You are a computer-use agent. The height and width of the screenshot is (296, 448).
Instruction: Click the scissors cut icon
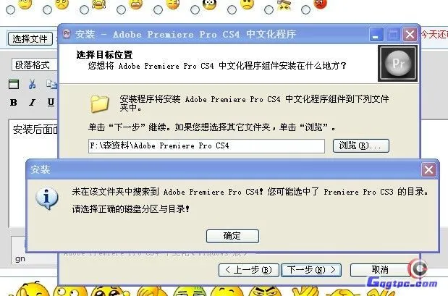32,84
